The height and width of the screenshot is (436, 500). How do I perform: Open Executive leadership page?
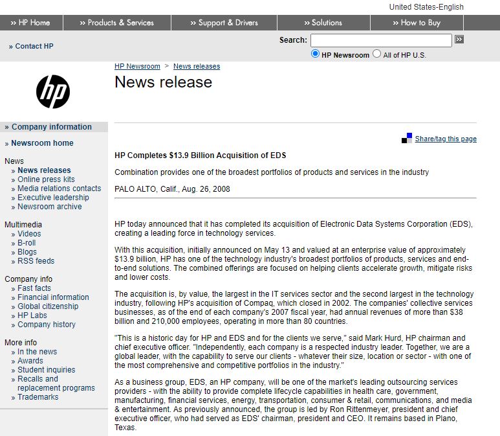[53, 198]
